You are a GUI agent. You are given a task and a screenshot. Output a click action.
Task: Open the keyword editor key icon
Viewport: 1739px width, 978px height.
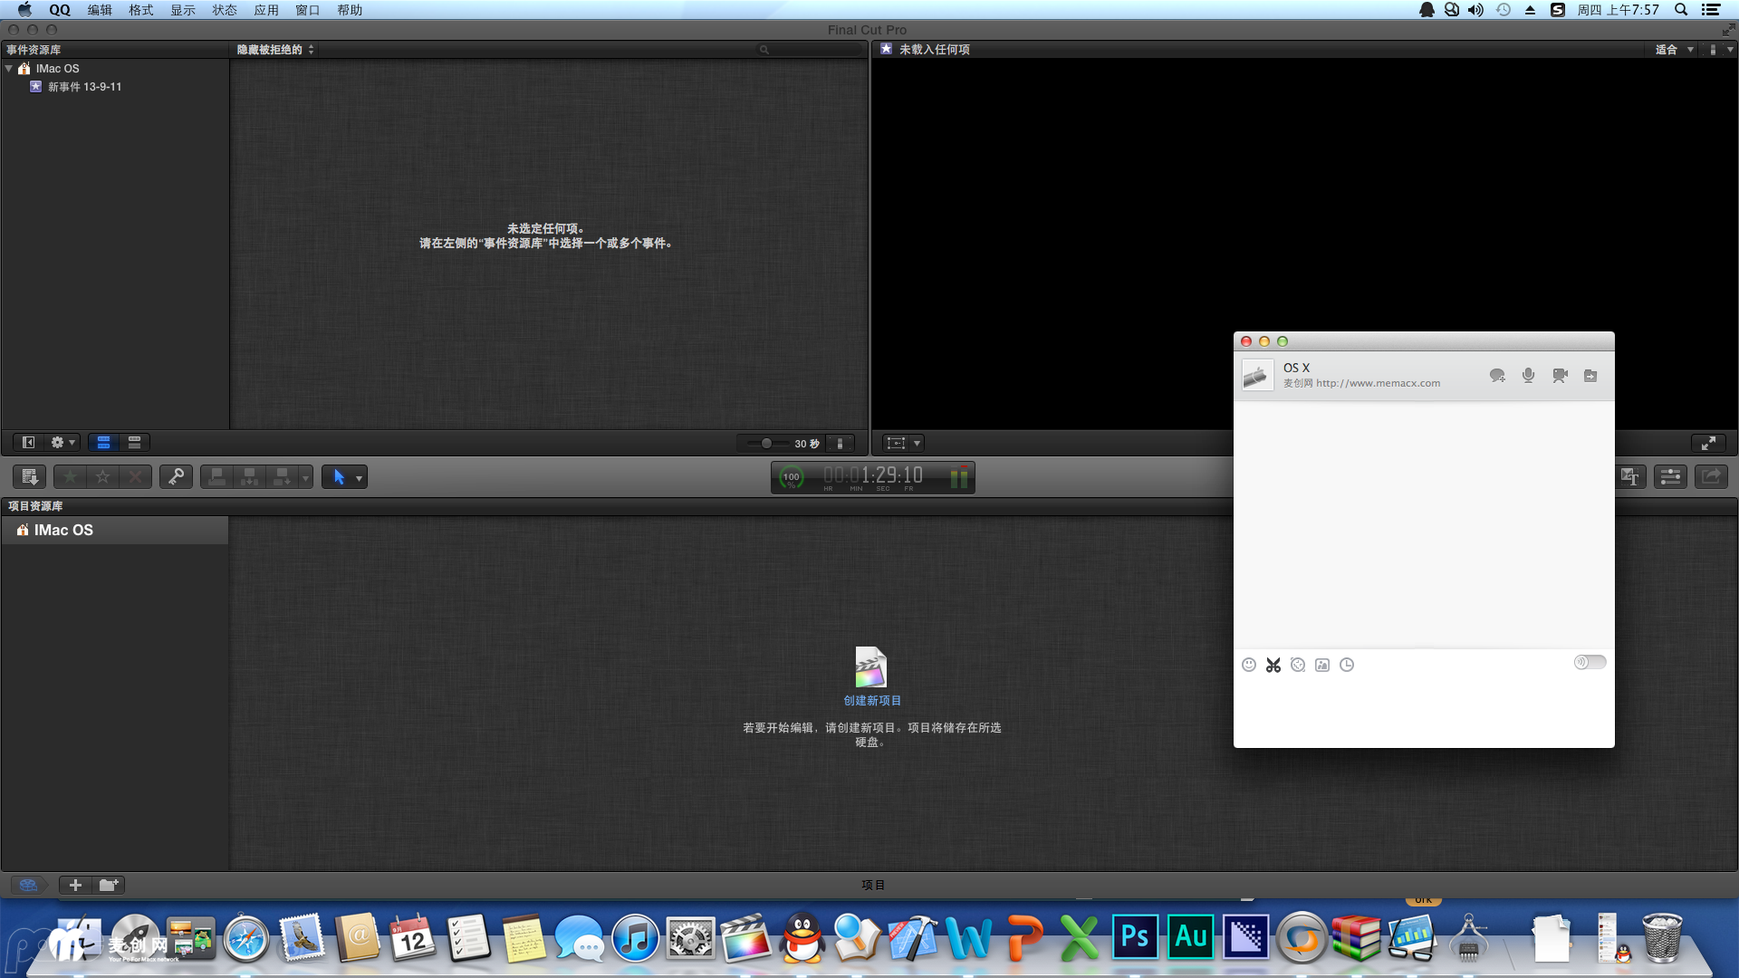click(x=176, y=476)
